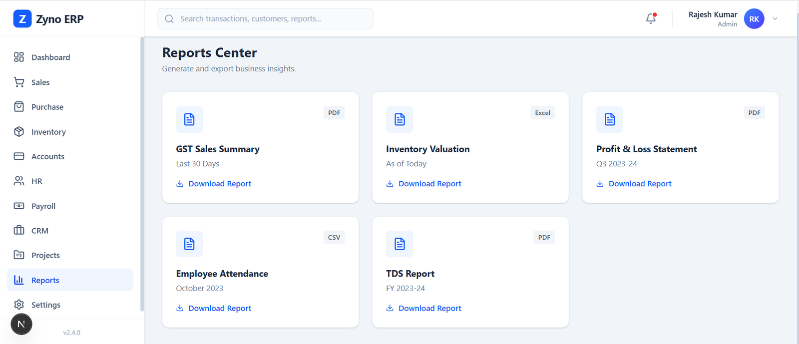
Task: Download the TDS Report
Action: 429,309
